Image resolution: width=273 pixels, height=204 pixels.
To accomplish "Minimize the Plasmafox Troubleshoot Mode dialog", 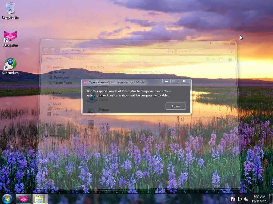I will click(x=167, y=81).
